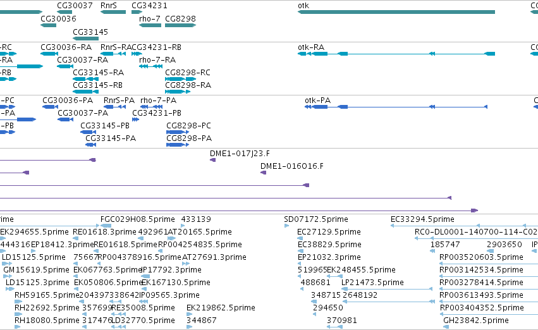Select the rho-7-PA CDS
The height and width of the screenshot is (330, 538).
tap(152, 107)
